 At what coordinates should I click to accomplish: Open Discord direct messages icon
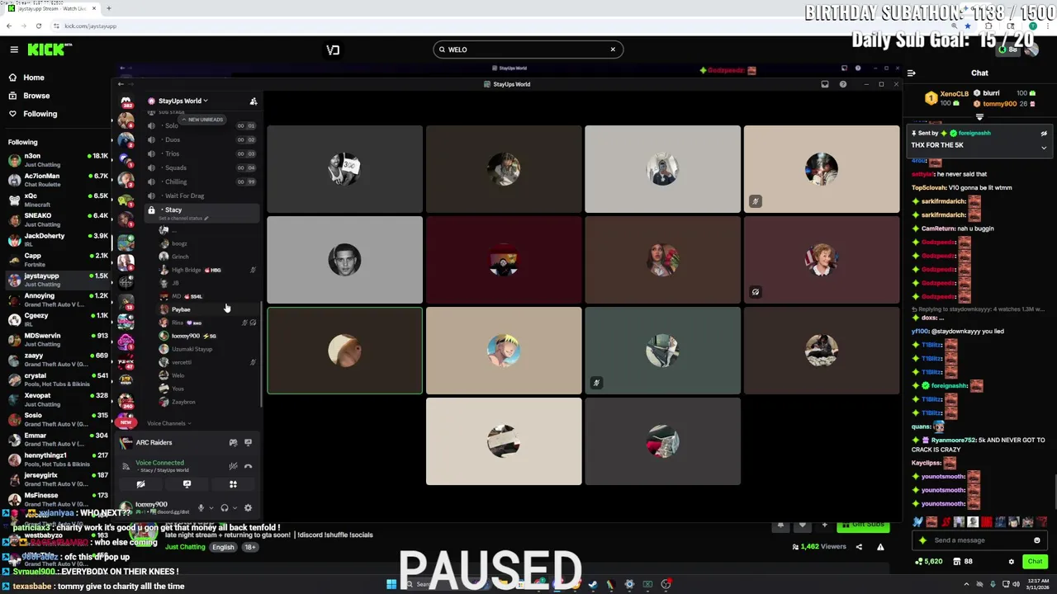tap(126, 102)
